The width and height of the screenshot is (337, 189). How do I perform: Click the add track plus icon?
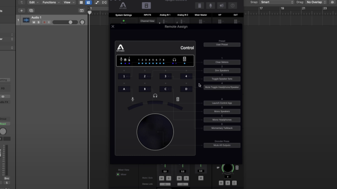coord(22,11)
